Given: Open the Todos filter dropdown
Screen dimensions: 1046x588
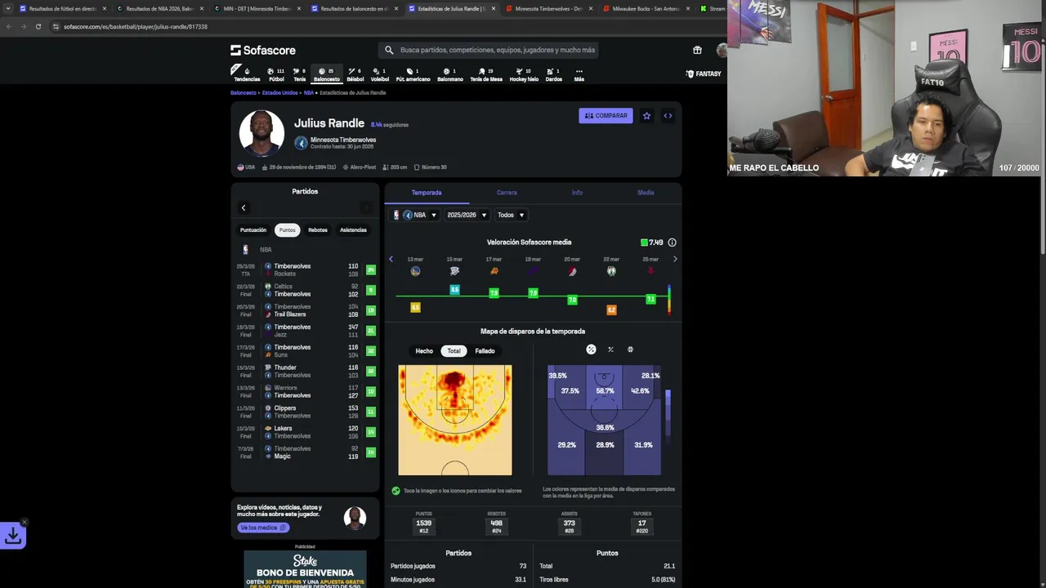Looking at the screenshot, I should [x=511, y=215].
